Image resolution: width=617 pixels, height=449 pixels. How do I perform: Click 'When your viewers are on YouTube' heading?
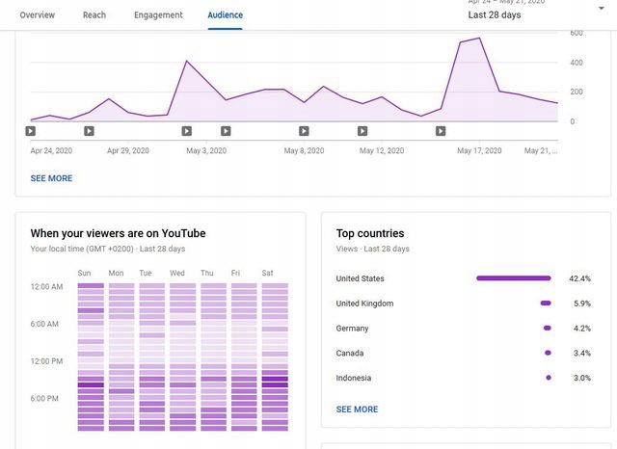tap(118, 233)
